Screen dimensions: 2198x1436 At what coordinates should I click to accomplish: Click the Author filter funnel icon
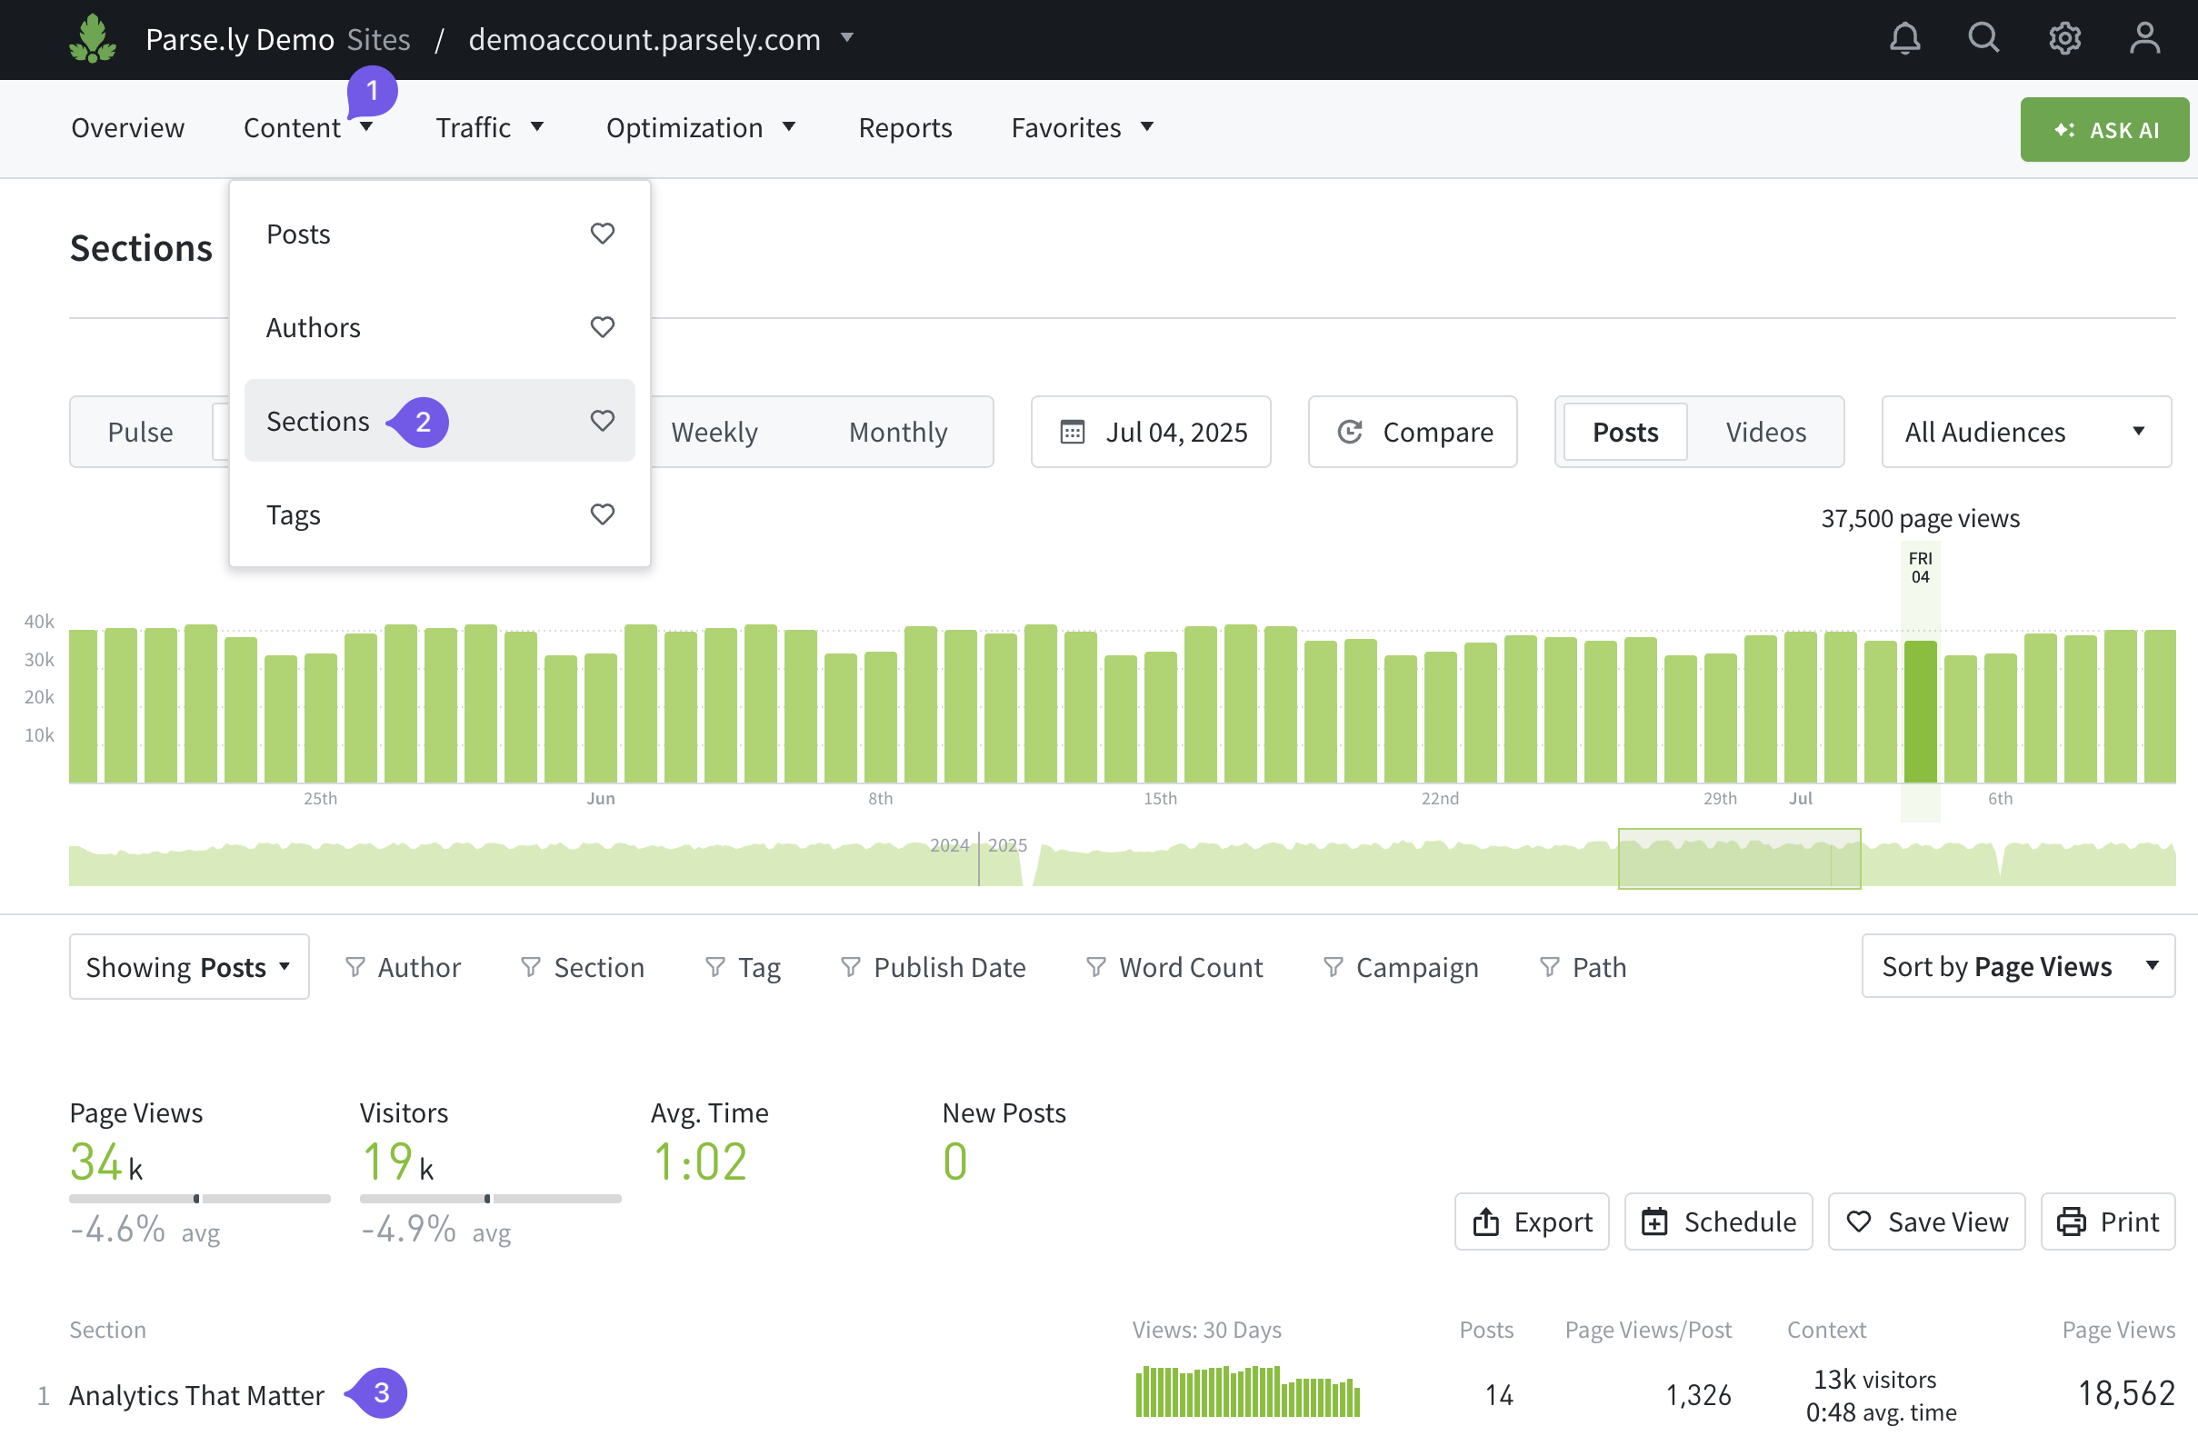pos(355,967)
